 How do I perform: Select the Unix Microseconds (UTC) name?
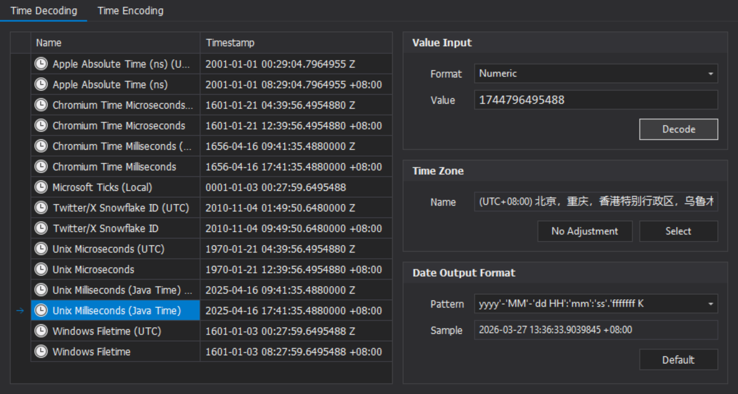tap(108, 249)
